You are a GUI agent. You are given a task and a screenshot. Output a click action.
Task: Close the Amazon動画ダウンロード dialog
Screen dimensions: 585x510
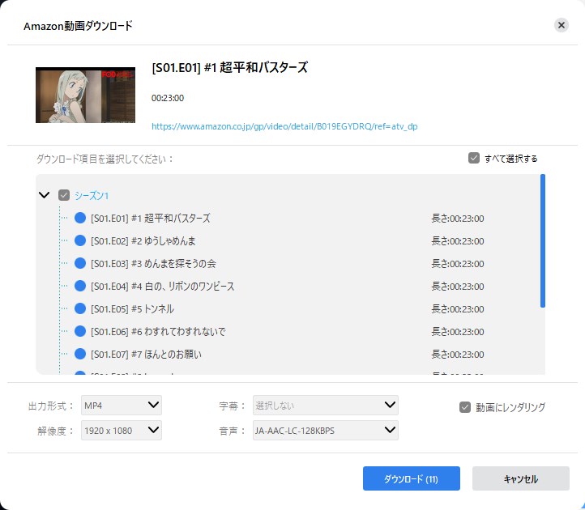562,25
